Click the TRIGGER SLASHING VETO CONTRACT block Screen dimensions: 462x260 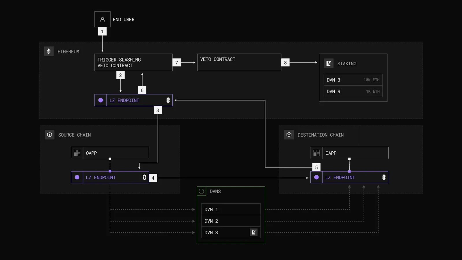(133, 62)
